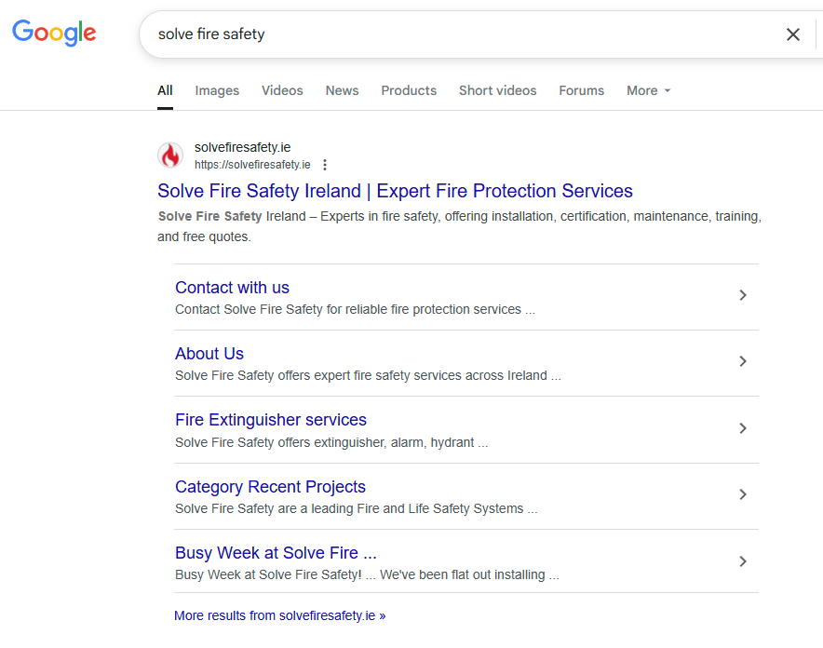Click the arrow beside the Busy Week result
823x648 pixels.
point(743,561)
